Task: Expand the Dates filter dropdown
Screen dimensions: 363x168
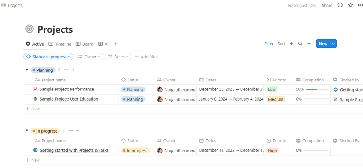Action: point(118,57)
